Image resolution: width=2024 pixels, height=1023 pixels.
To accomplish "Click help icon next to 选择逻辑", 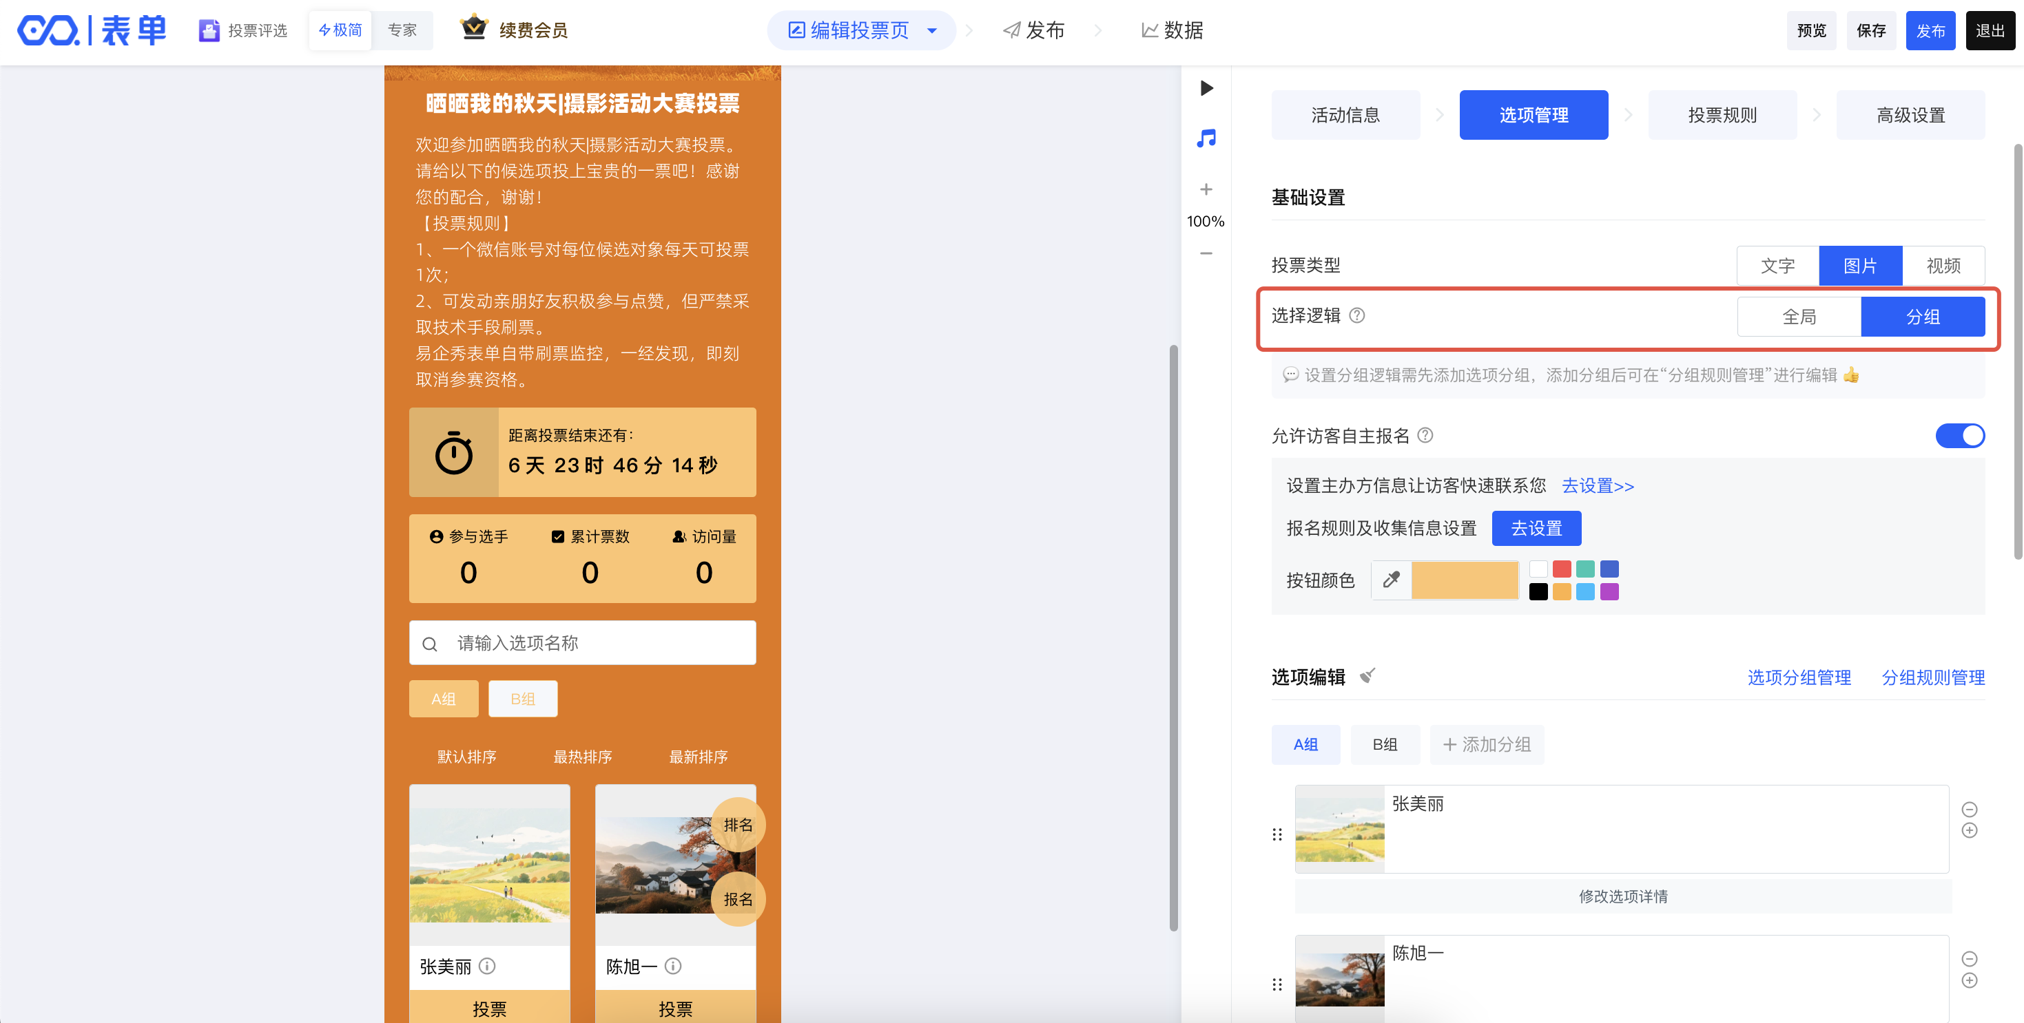I will 1357,315.
